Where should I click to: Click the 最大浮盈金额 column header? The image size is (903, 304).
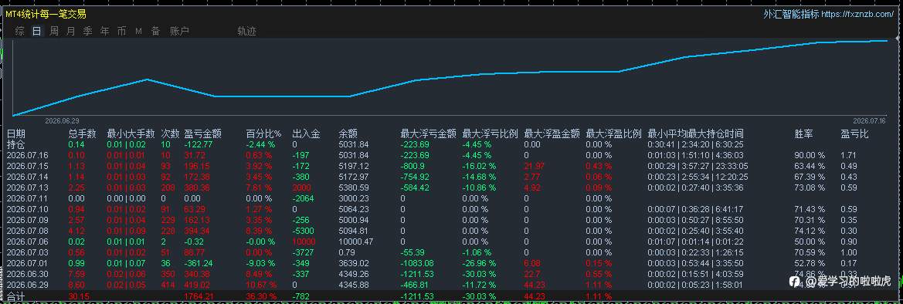552,134
